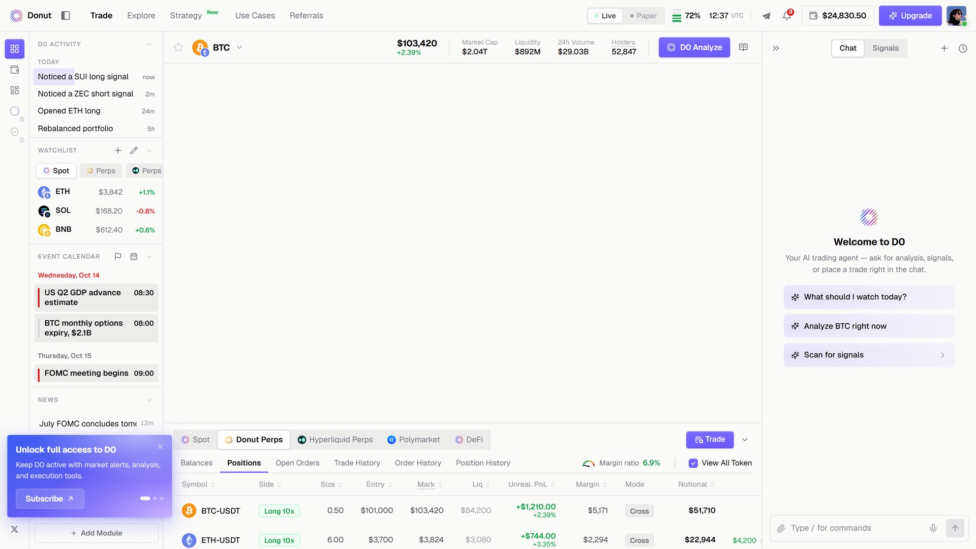Select Spot watchlist filter

click(56, 171)
